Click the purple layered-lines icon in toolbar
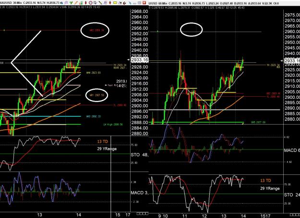 point(66,3)
